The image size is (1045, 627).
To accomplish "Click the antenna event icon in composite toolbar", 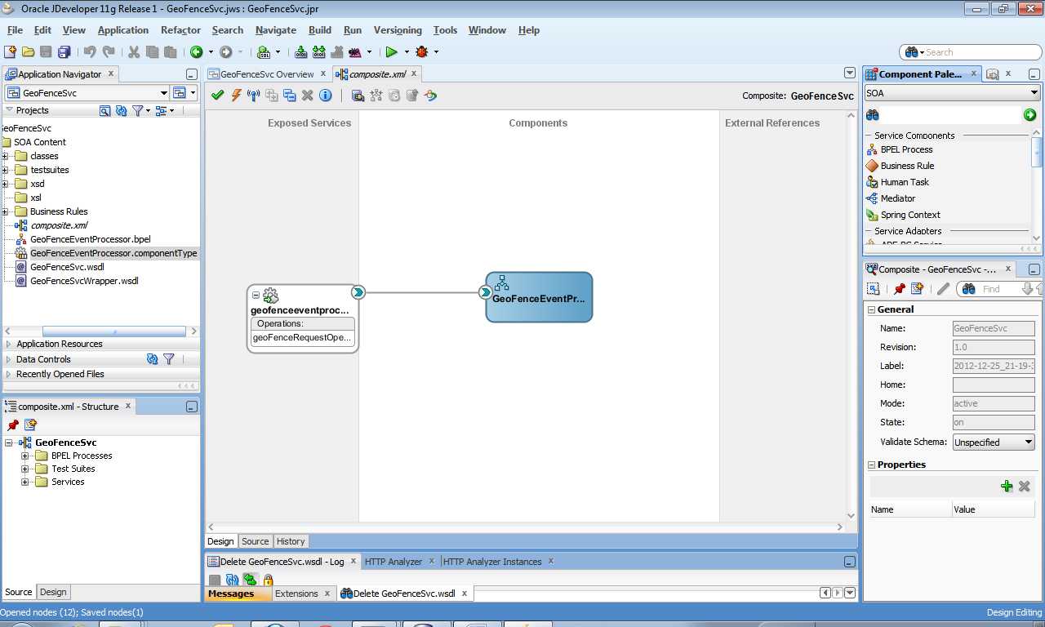I will point(254,96).
